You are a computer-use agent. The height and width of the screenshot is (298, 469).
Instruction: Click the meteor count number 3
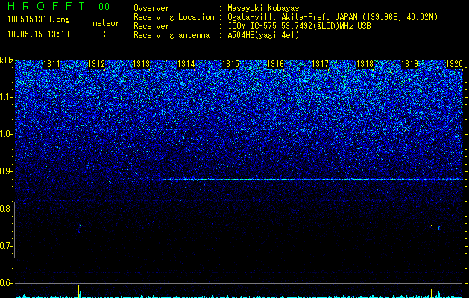[106, 34]
